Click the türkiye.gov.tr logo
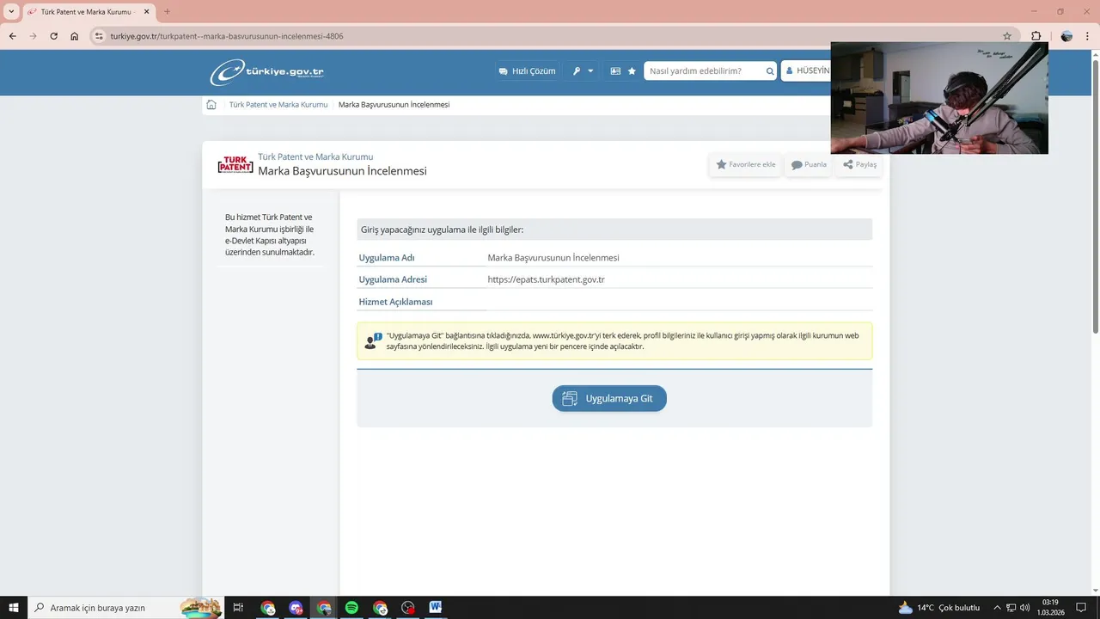The image size is (1100, 619). tap(266, 72)
